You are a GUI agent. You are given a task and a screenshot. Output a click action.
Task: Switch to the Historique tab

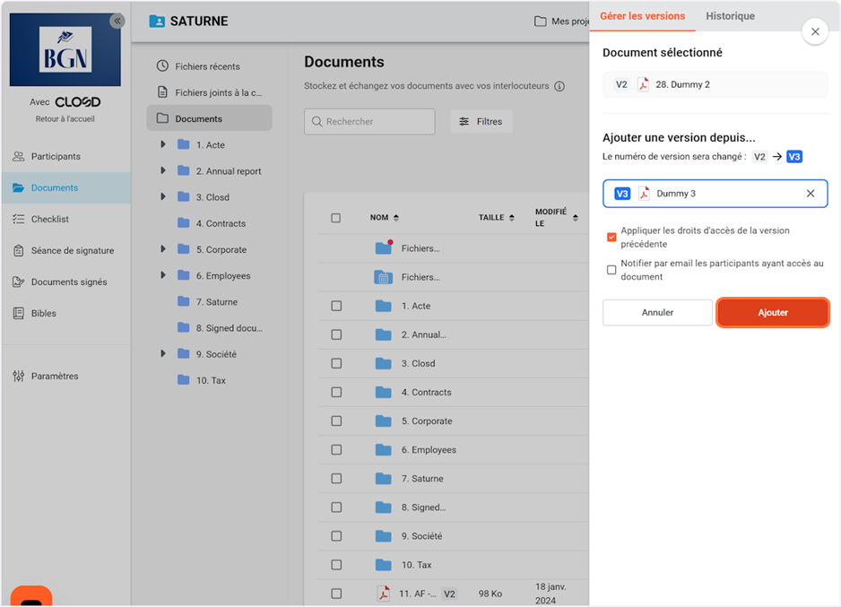click(730, 16)
